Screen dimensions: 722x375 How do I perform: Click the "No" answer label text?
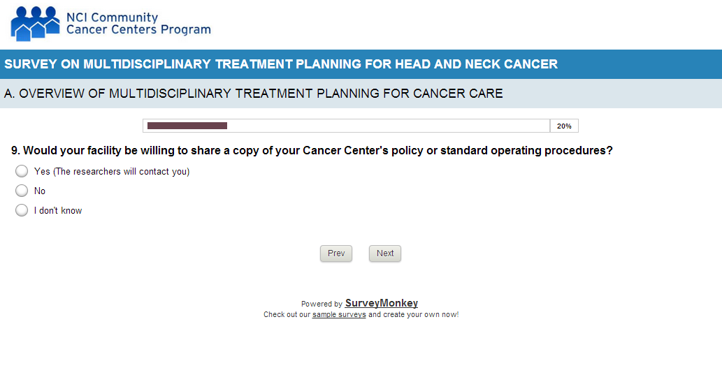click(40, 191)
